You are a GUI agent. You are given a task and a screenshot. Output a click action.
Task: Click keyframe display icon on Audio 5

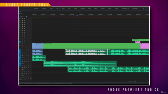pos(22,77)
